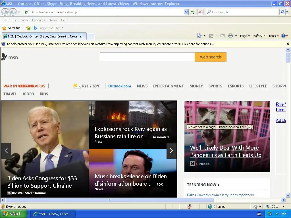Image resolution: width=291 pixels, height=218 pixels.
Task: Open the Dallas Cowboys Jerry Jones link
Action: click(x=222, y=195)
